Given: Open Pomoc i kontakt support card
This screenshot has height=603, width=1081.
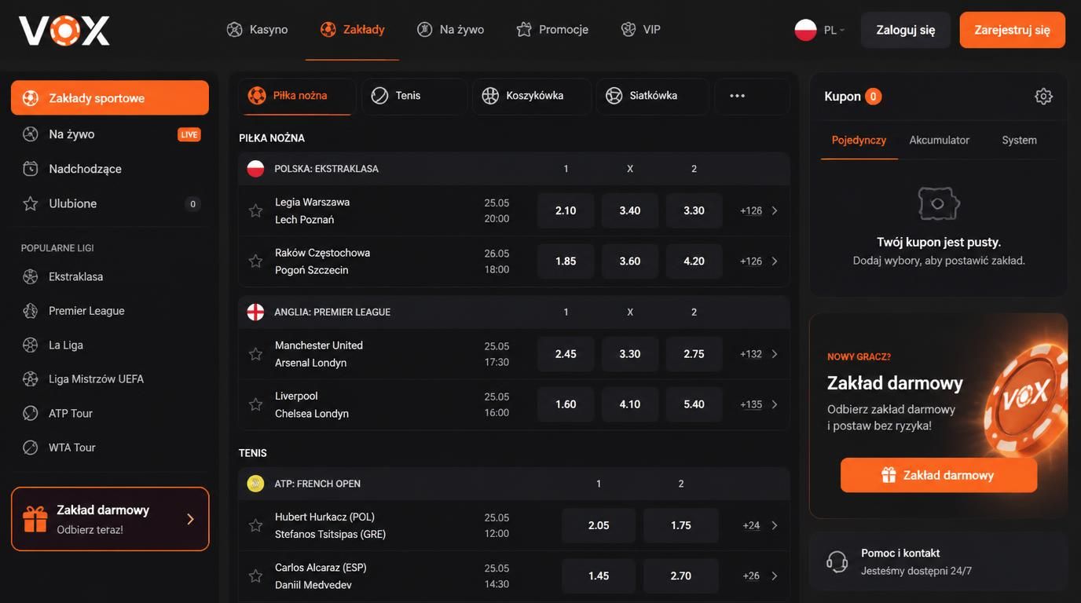Looking at the screenshot, I should (939, 561).
